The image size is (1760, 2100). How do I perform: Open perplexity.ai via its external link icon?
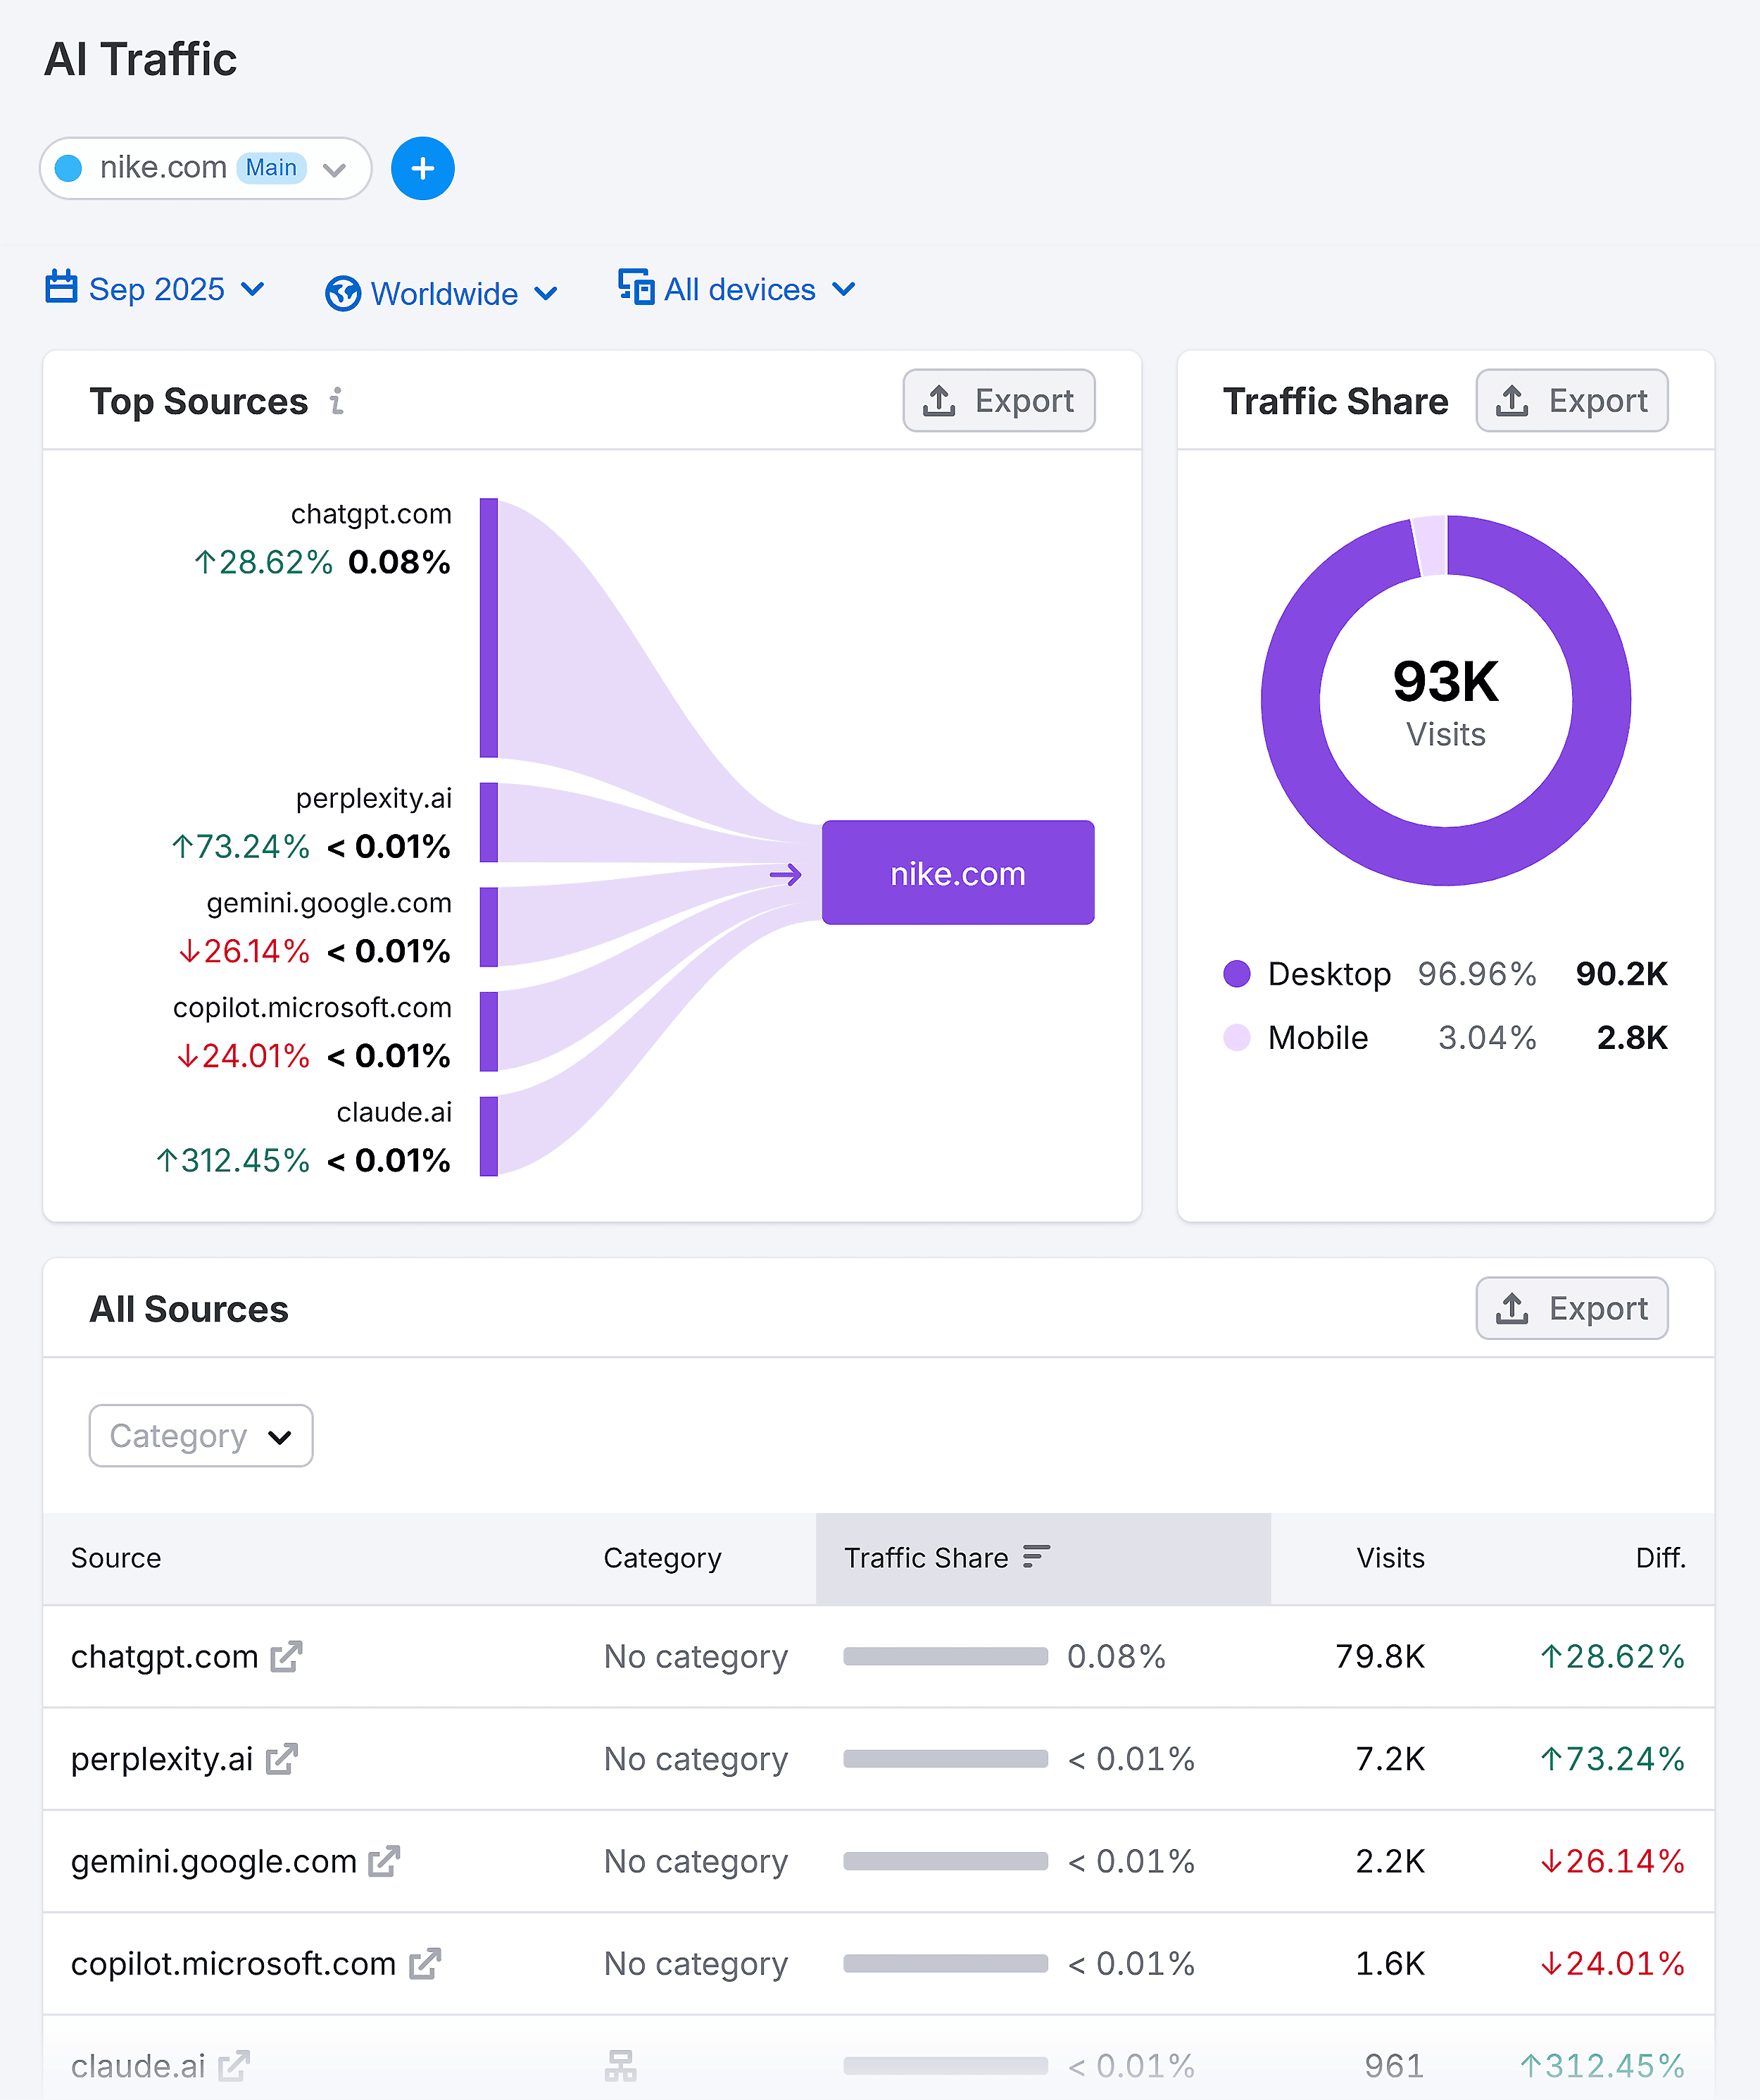click(x=282, y=1759)
